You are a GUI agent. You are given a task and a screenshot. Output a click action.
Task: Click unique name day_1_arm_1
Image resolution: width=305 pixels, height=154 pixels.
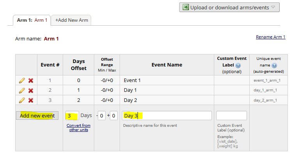pos(265,90)
